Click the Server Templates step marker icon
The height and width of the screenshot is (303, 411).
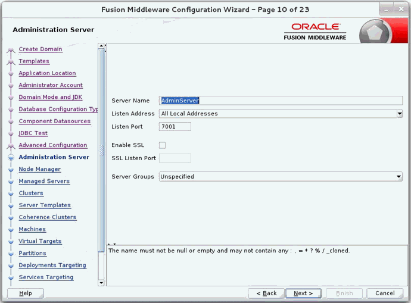point(11,205)
